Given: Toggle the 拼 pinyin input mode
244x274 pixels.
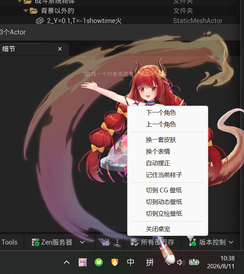Looking at the screenshot, I should coord(150,262).
